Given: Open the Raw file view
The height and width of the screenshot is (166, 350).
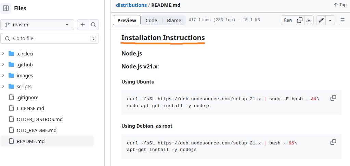Looking at the screenshot, I should pos(288,20).
